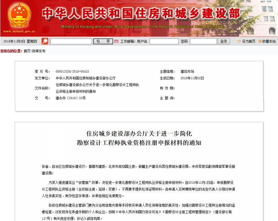
Task: Open 政策发布 in the breadcrumb
Action: pos(39,51)
